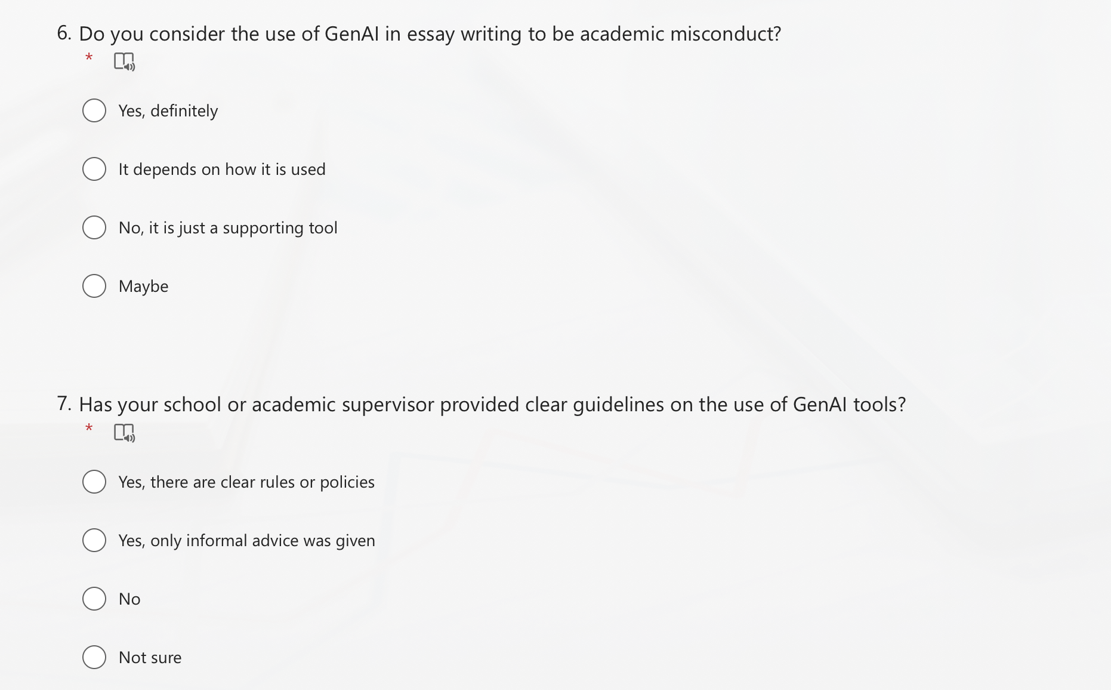Click the 'Not sure' answer text
1111x690 pixels.
pyautogui.click(x=150, y=658)
